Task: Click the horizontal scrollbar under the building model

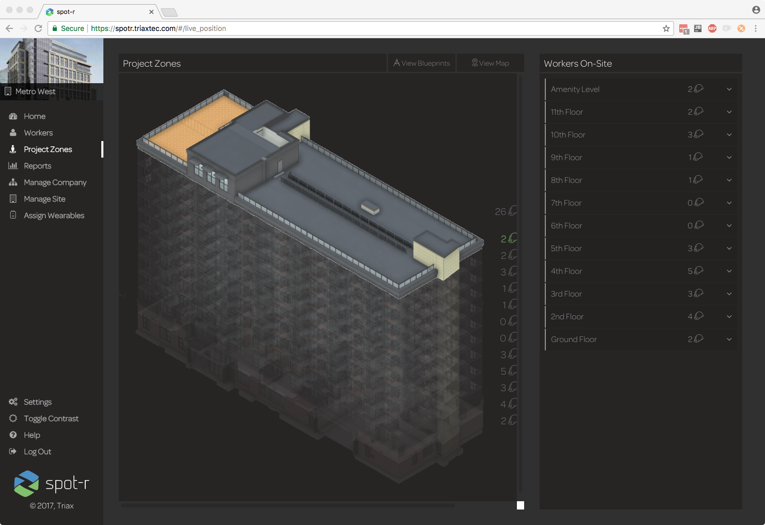Action: [287, 505]
